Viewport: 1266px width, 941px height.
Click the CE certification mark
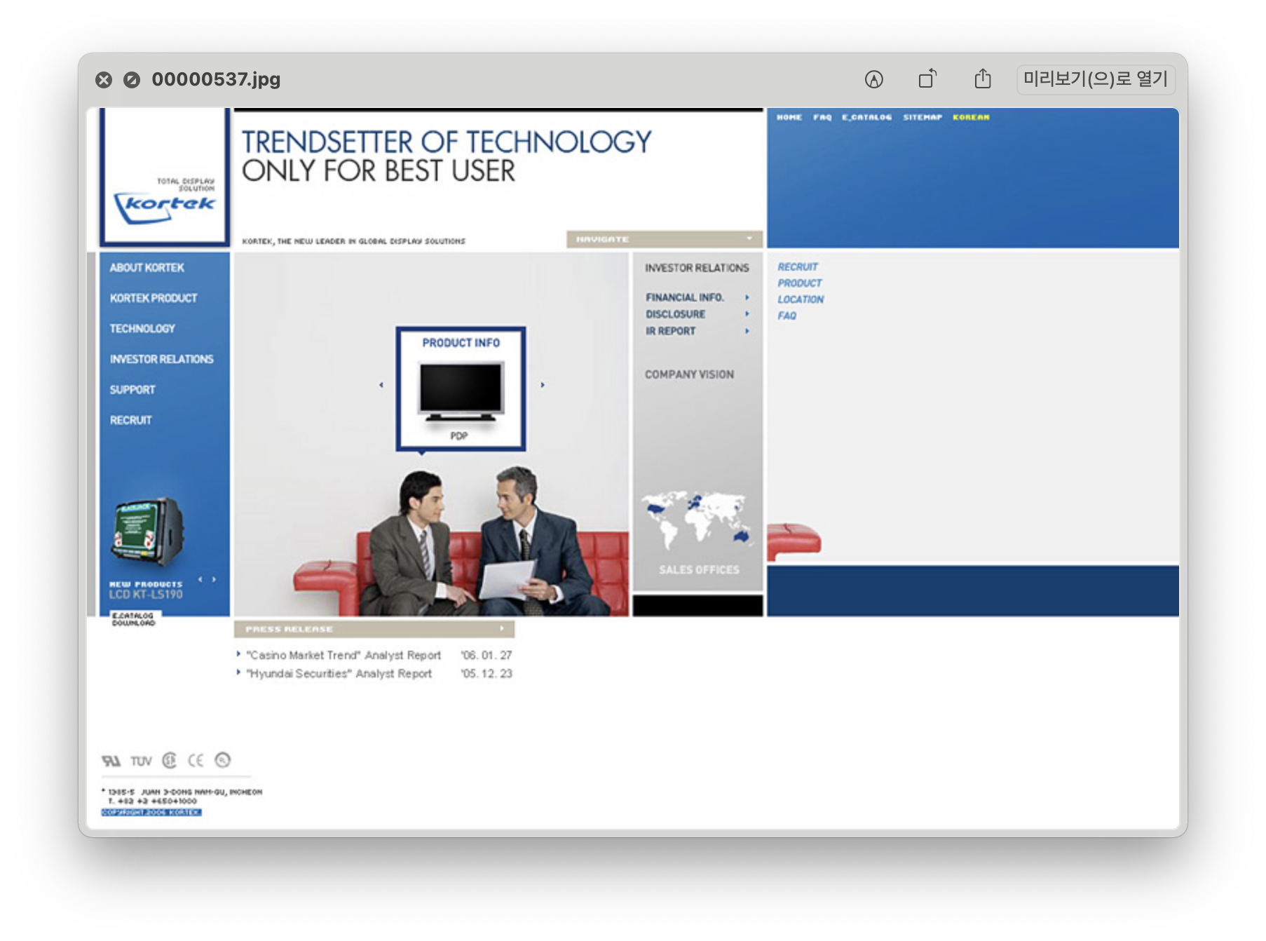(196, 761)
